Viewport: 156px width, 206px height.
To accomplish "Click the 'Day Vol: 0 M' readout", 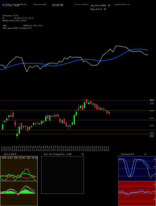I will [x=98, y=9].
